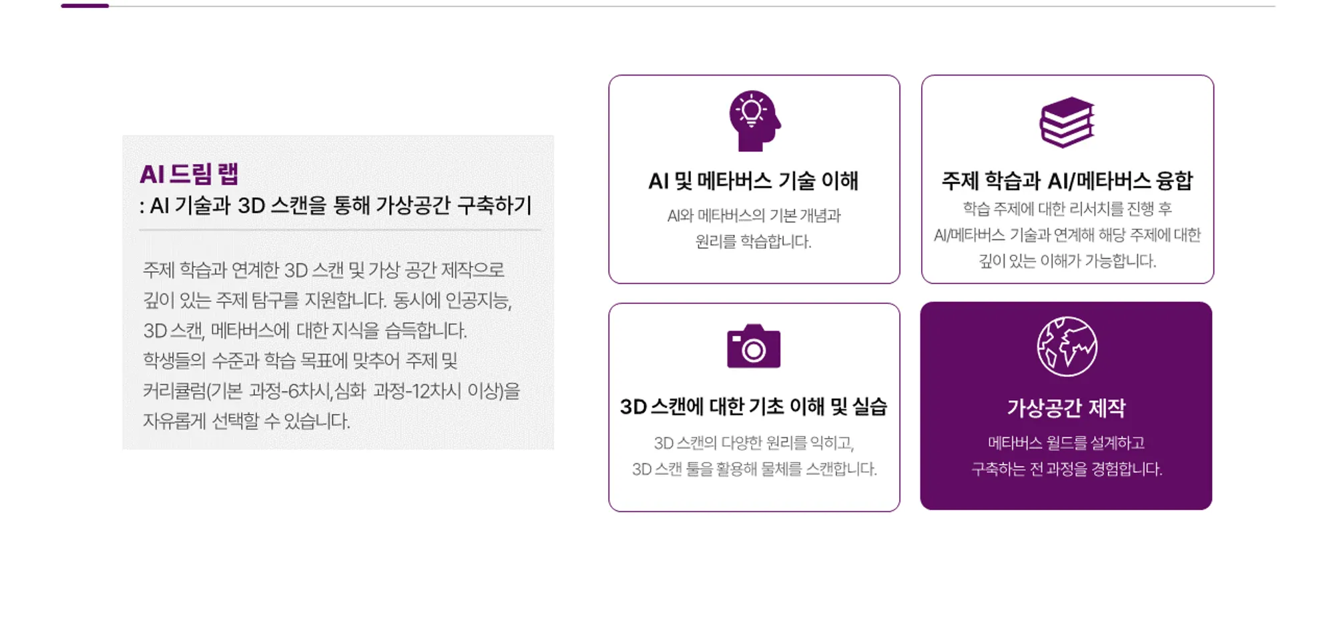Click the '3D 스캔에 대한 기초 이해 및 실습' heading

click(x=753, y=407)
